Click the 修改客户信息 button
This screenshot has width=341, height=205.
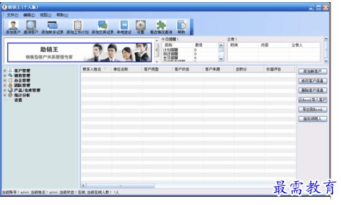coord(313,81)
